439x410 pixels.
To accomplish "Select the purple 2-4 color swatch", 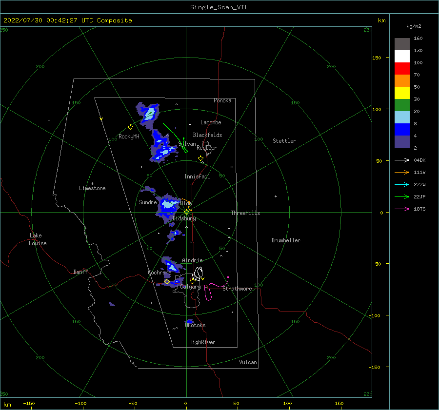I will 402,142.
